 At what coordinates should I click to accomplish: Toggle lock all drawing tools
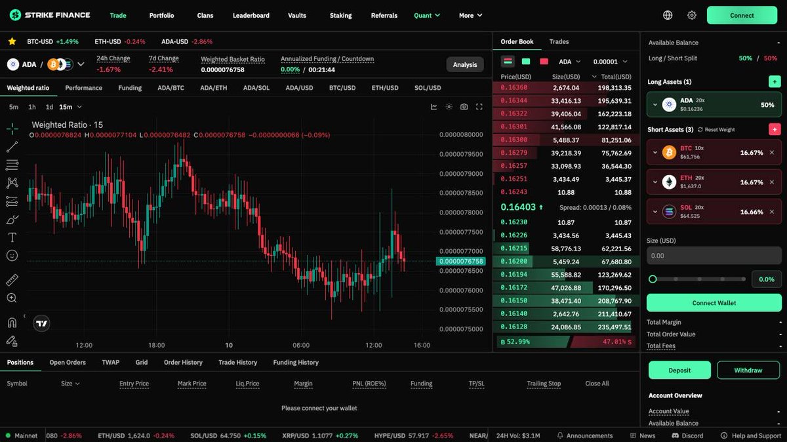point(12,341)
